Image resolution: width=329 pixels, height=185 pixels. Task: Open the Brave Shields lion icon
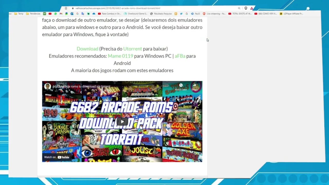pos(246,8)
